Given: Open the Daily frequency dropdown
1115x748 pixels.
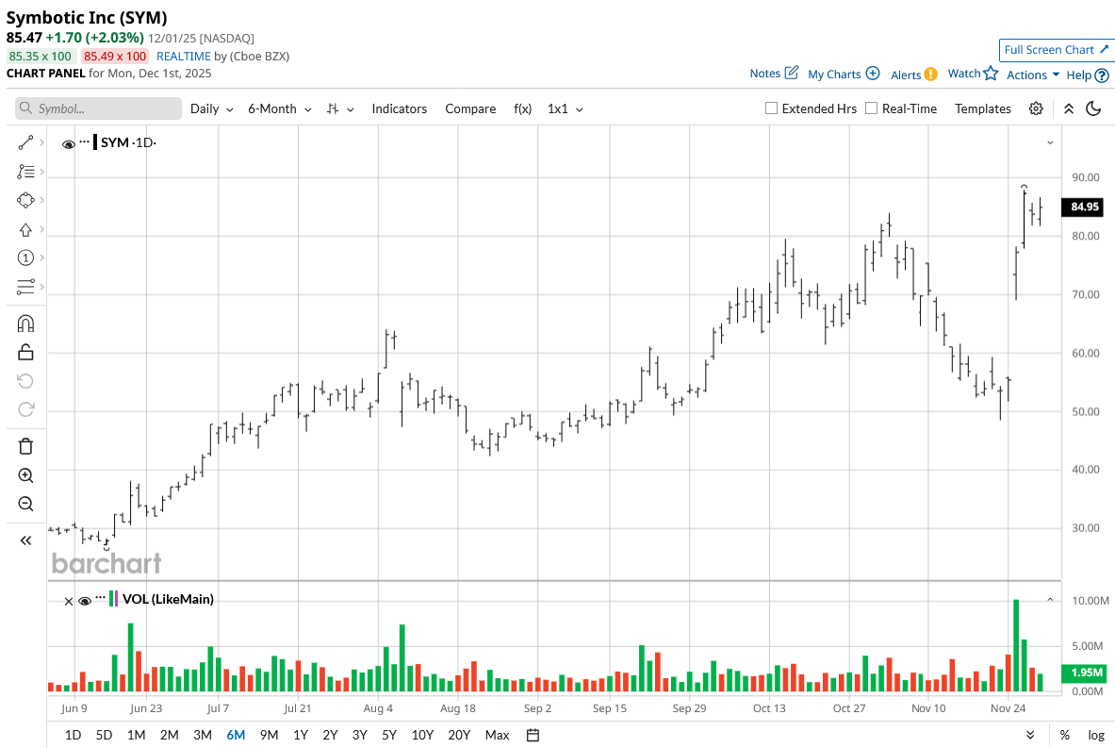Looking at the screenshot, I should coord(211,108).
